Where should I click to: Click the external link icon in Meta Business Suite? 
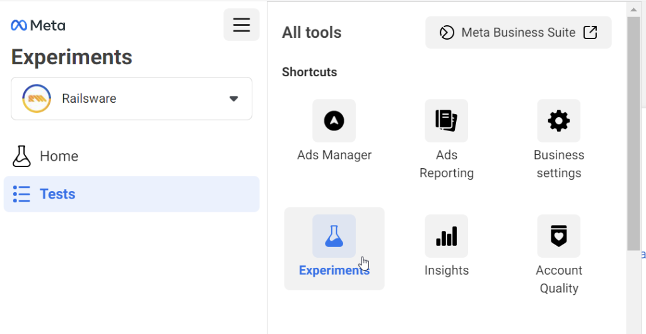click(x=590, y=32)
